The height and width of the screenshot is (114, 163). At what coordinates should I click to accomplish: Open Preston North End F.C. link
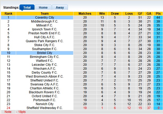click(45, 33)
